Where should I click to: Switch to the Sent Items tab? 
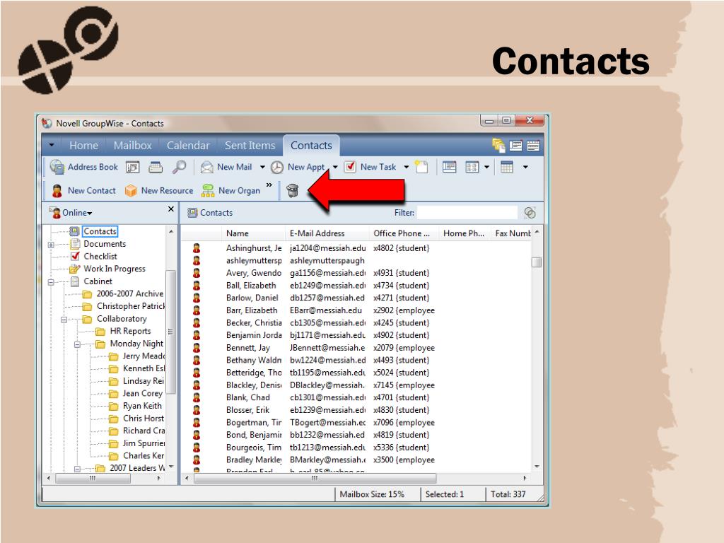[x=250, y=146]
